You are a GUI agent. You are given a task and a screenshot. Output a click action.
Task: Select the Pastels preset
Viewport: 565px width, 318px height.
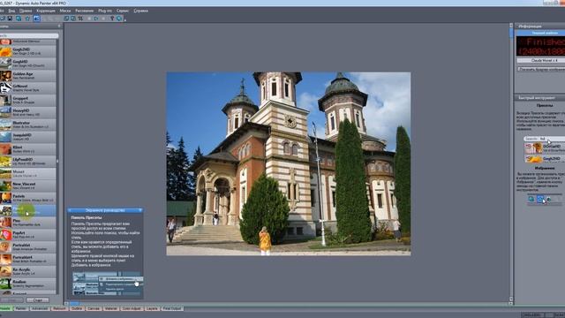(28, 199)
